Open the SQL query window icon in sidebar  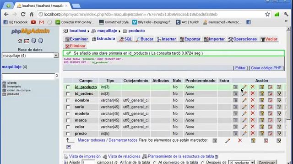click(27, 41)
